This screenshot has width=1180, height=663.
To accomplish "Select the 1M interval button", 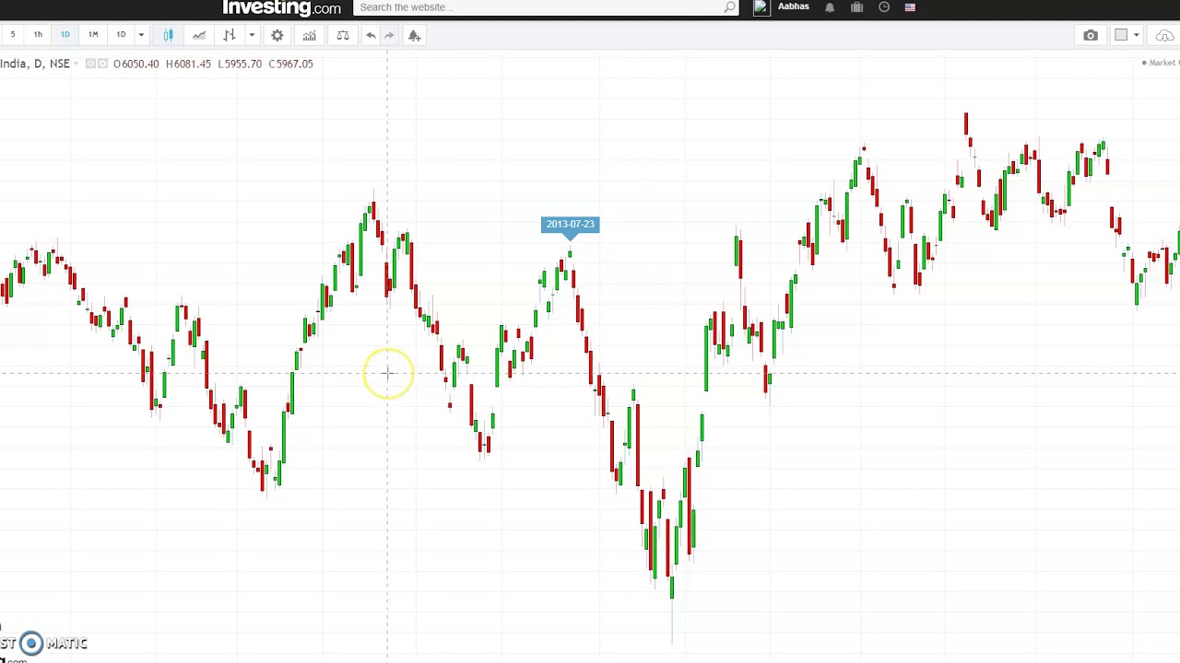I will pyautogui.click(x=93, y=35).
